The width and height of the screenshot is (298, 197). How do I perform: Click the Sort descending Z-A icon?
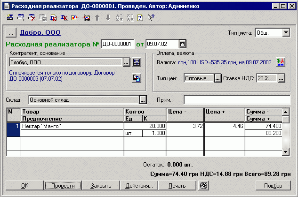pyautogui.click(x=130, y=18)
